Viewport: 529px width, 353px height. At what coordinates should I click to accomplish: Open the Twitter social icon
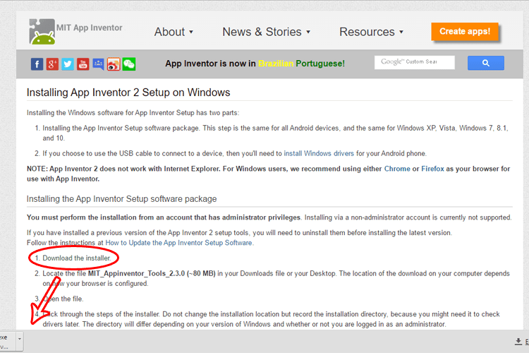tap(68, 64)
